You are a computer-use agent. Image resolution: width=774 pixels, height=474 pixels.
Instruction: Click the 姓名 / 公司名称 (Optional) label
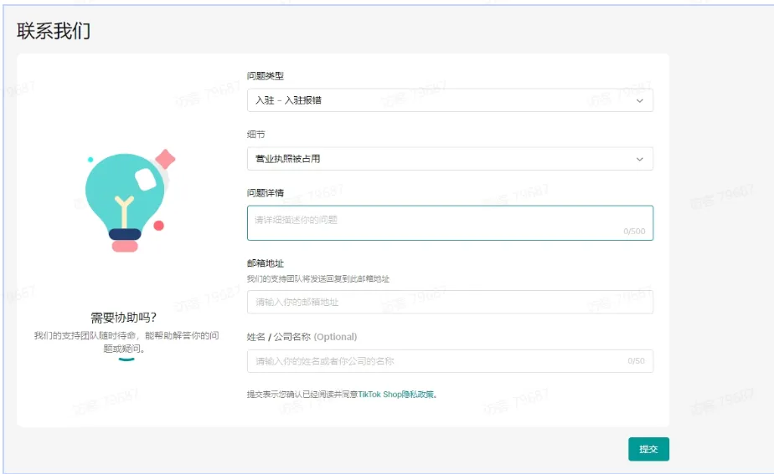pyautogui.click(x=302, y=337)
